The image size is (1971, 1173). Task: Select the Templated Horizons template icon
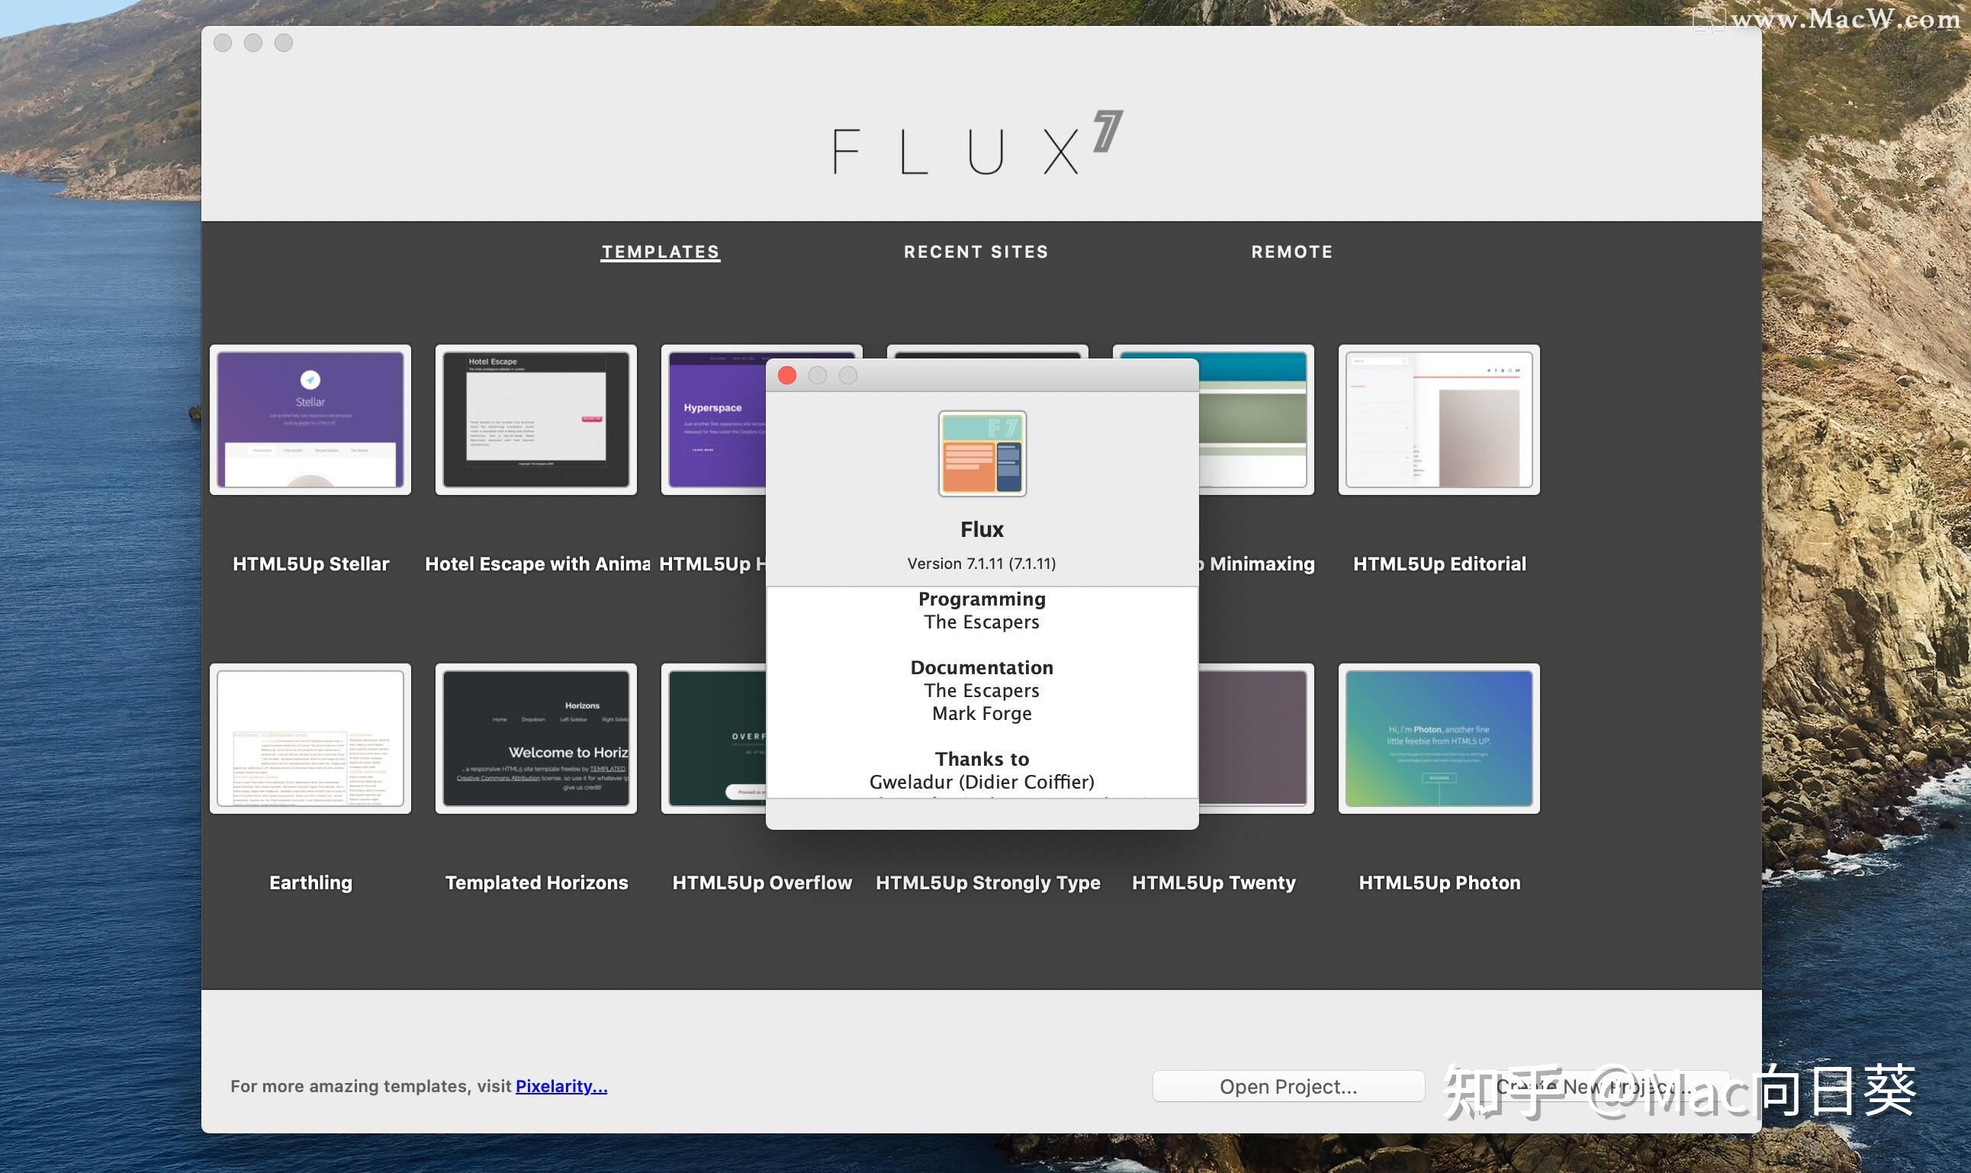click(x=536, y=738)
